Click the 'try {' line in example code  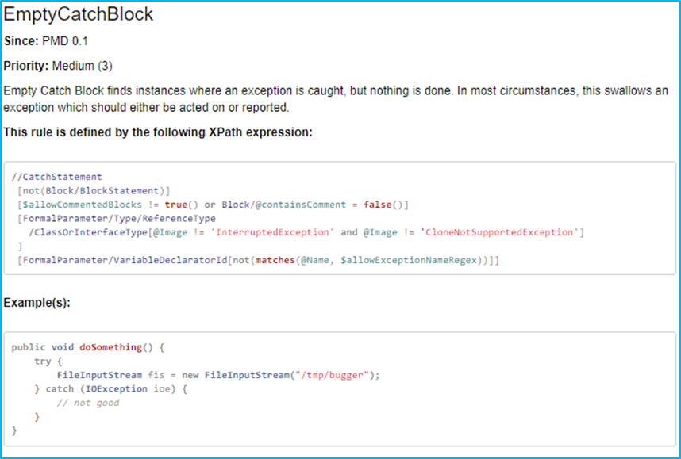tap(43, 361)
